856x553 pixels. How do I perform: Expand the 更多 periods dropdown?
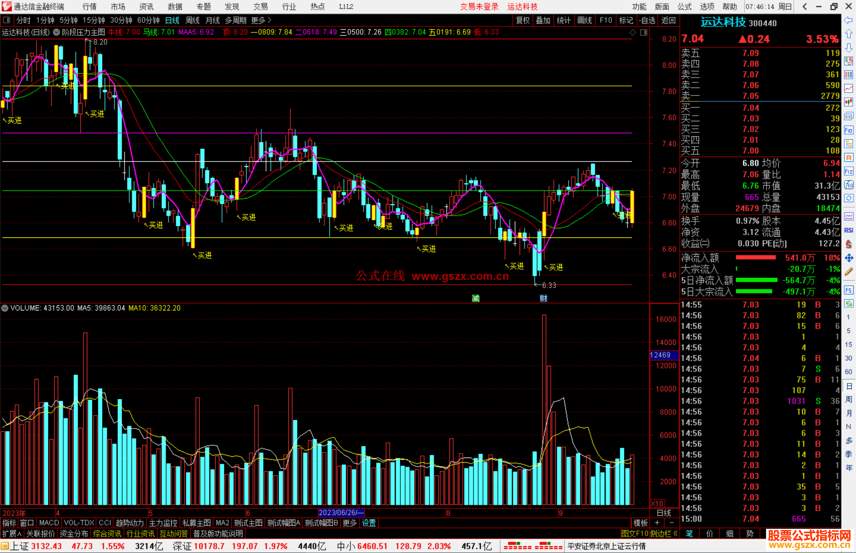point(261,20)
